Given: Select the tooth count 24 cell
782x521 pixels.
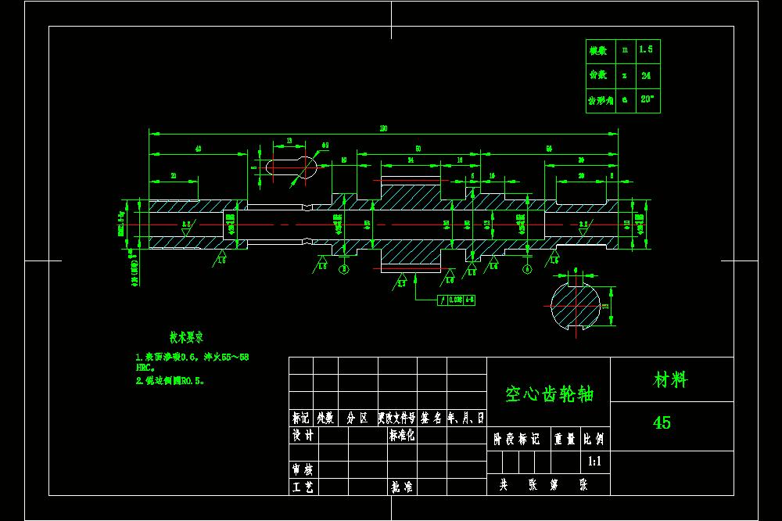Looking at the screenshot, I should 647,76.
